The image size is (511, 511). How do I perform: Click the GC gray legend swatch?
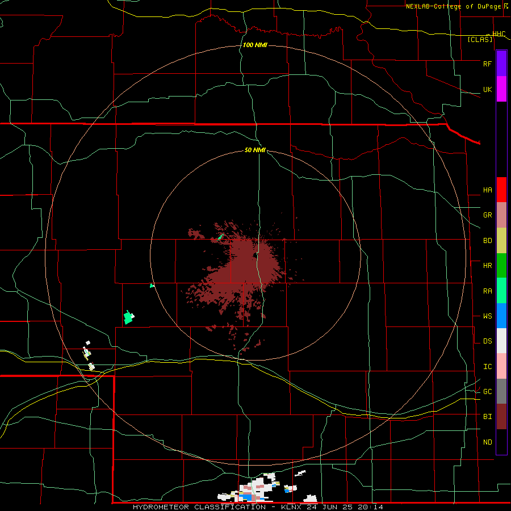click(501, 391)
